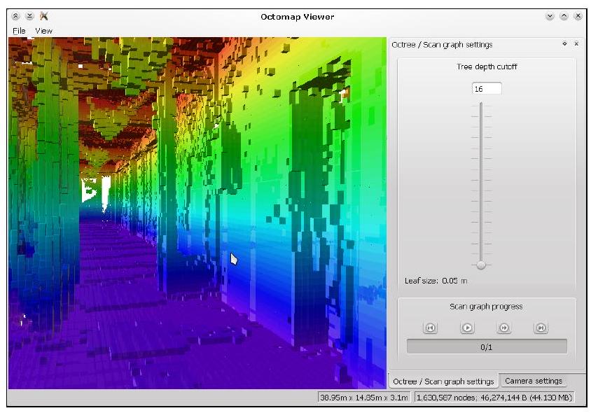Viewport: 591px width, 413px height.
Task: Open the View menu
Action: coord(43,31)
